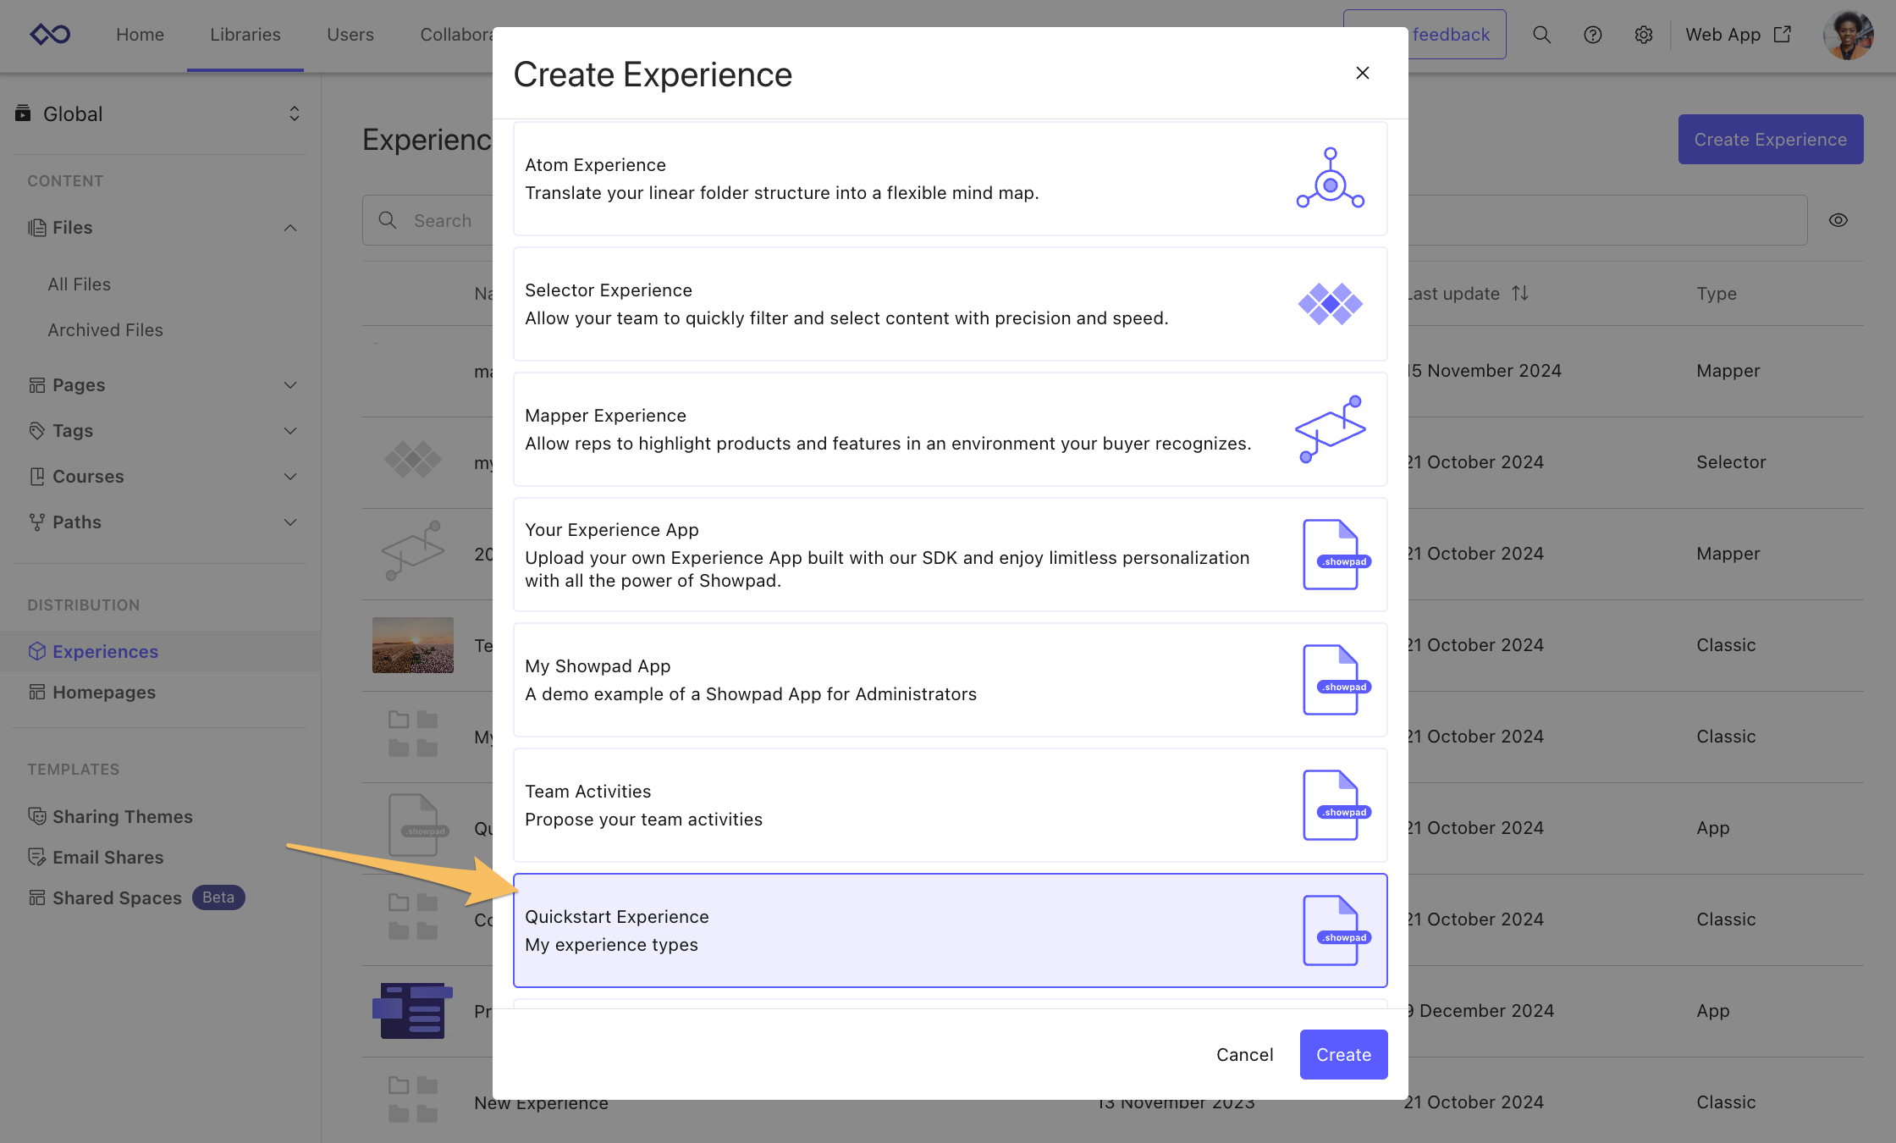Go to the Home tab

[140, 35]
